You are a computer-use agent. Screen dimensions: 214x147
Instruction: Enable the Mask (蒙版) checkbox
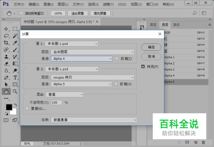(x=27, y=109)
